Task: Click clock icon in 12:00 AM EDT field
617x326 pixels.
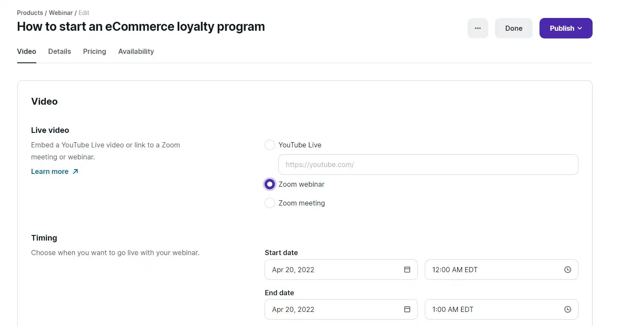Action: point(568,270)
